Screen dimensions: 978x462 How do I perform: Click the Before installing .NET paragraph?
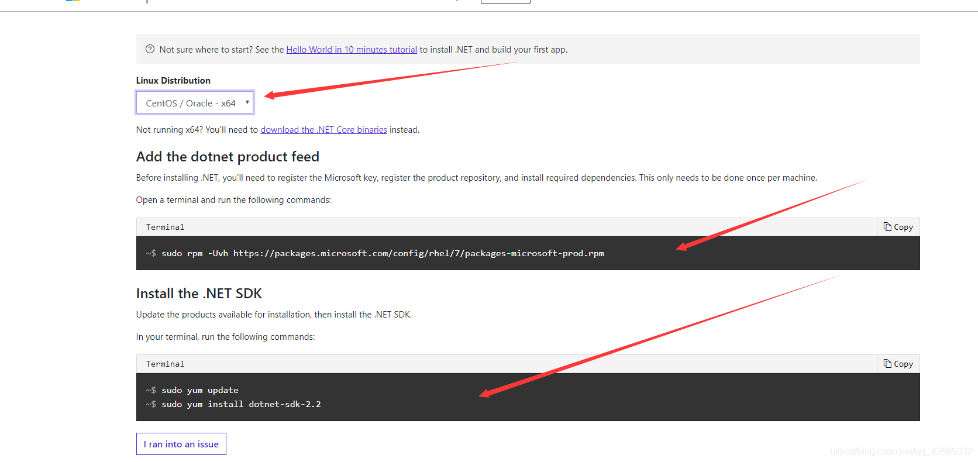coord(477,178)
